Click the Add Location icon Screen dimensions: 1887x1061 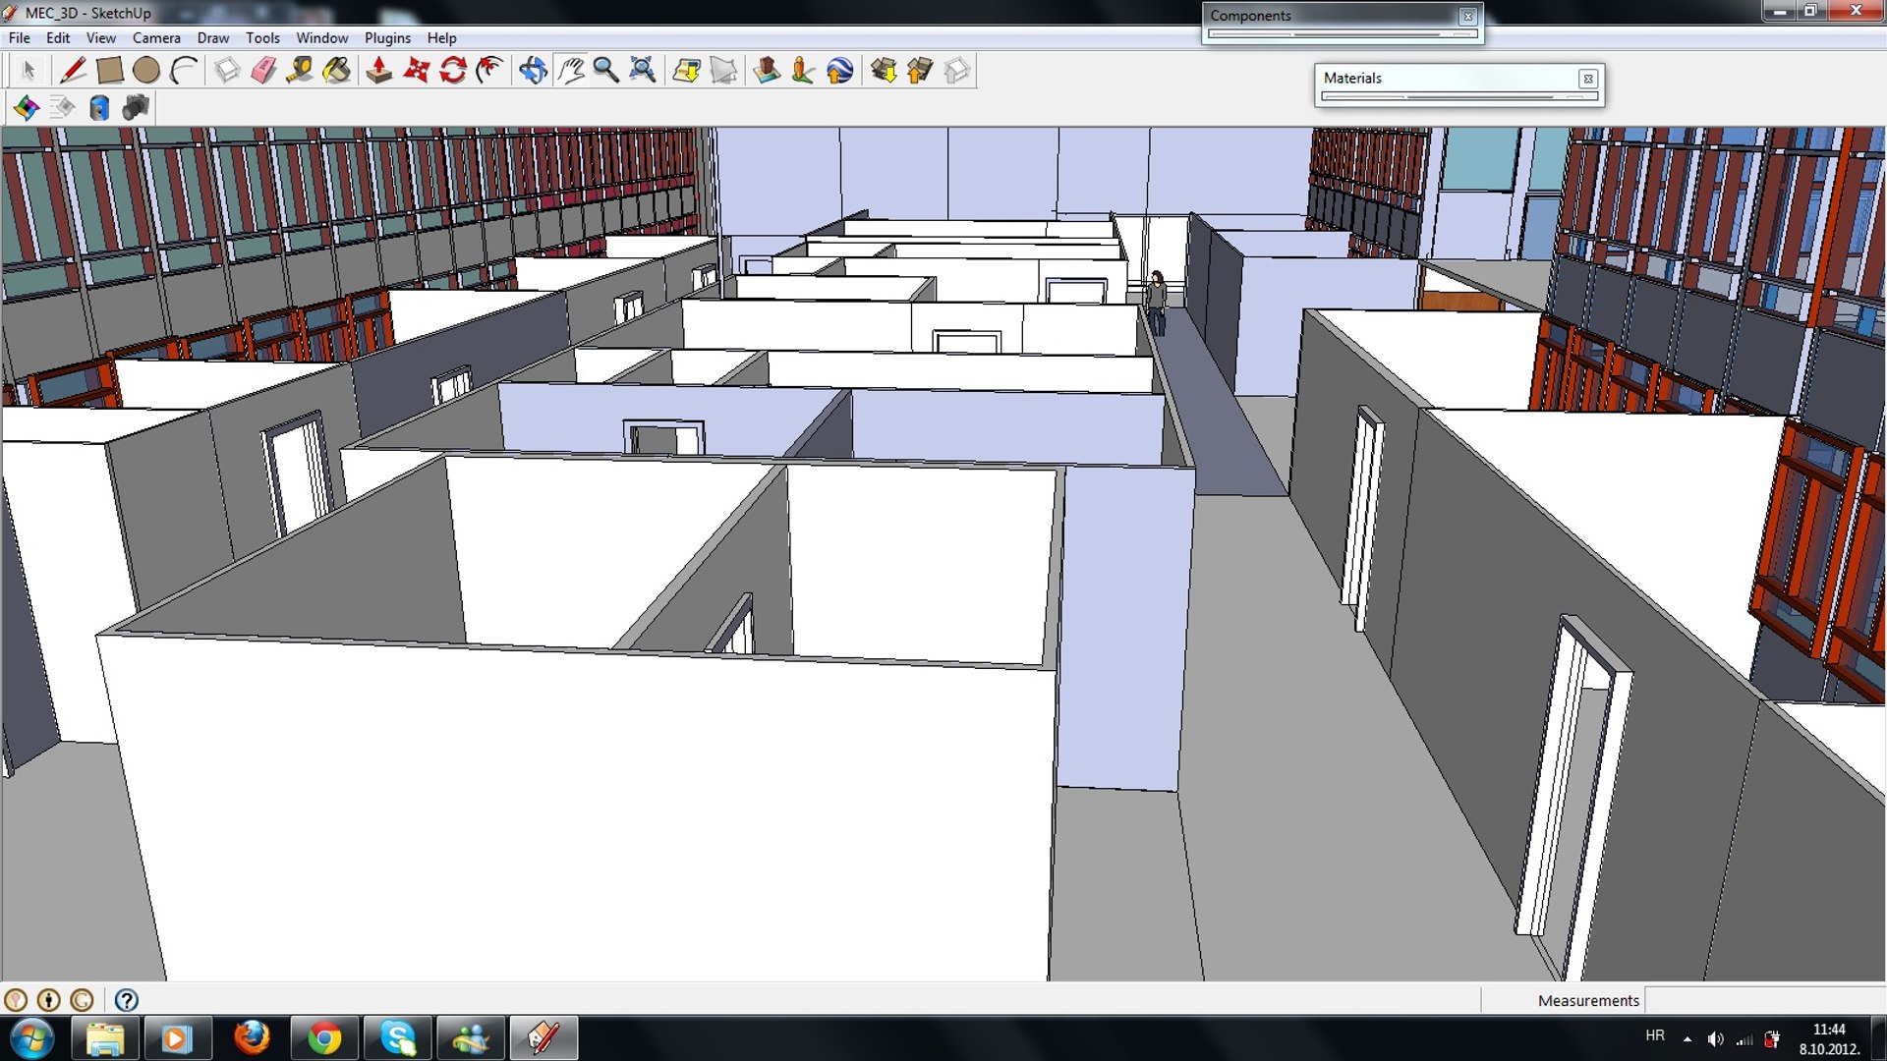point(687,71)
